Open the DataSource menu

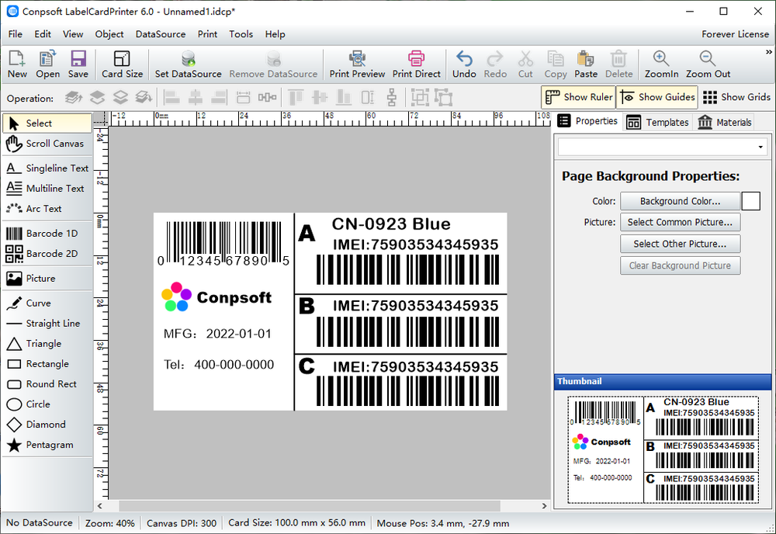[x=160, y=34]
